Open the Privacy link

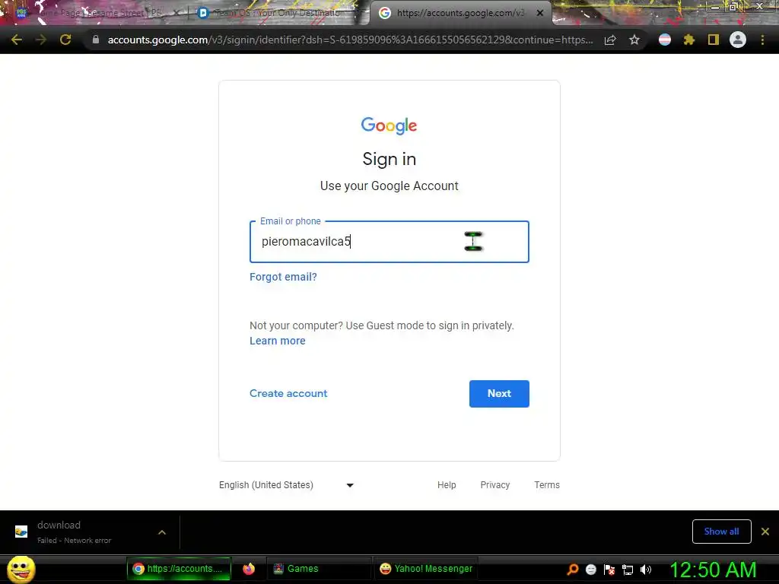click(x=494, y=485)
